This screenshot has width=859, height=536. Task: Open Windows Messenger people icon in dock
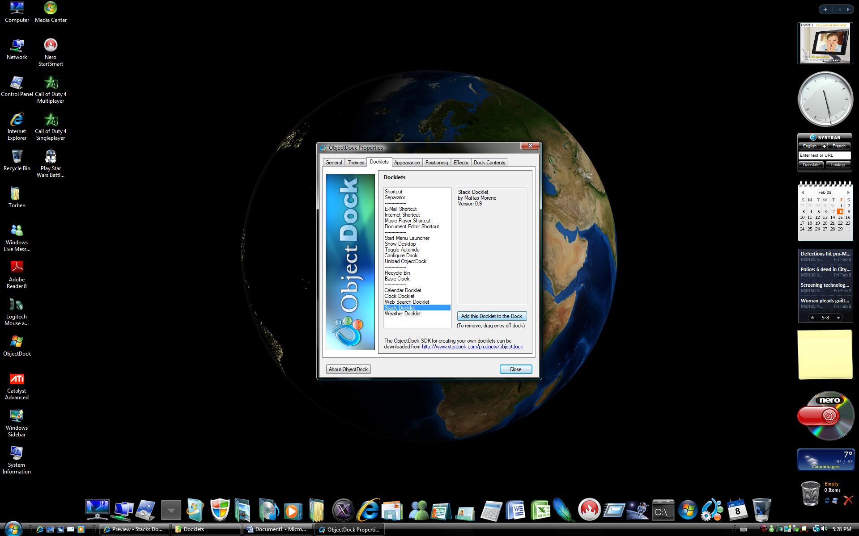pos(417,510)
